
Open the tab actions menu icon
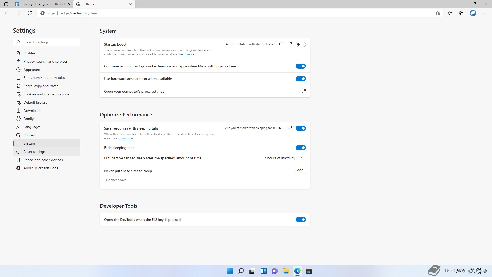[x=6, y=4]
